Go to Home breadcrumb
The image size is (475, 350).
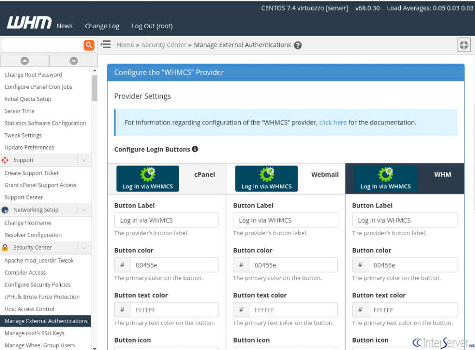(x=125, y=45)
